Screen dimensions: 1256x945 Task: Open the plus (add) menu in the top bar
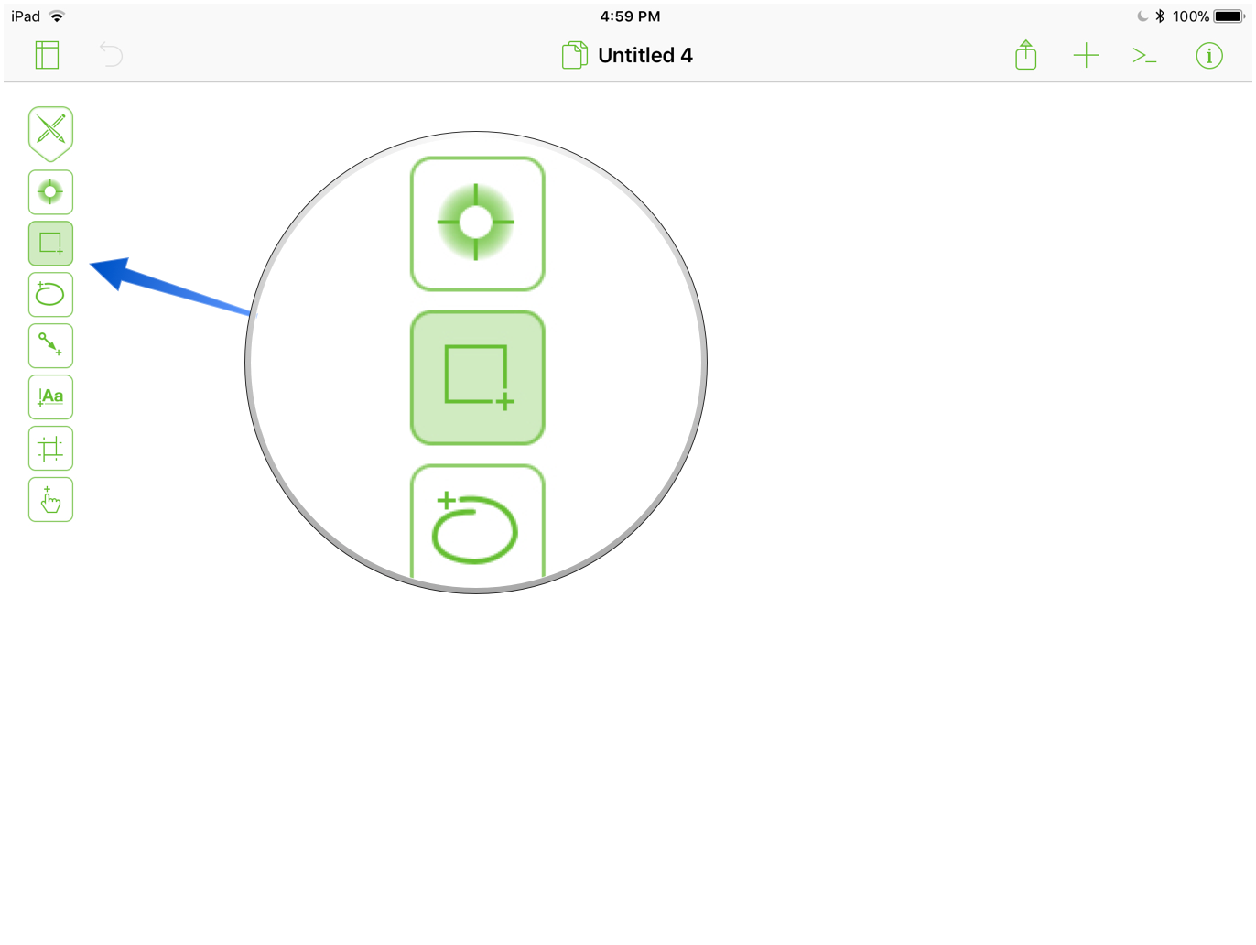tap(1086, 56)
